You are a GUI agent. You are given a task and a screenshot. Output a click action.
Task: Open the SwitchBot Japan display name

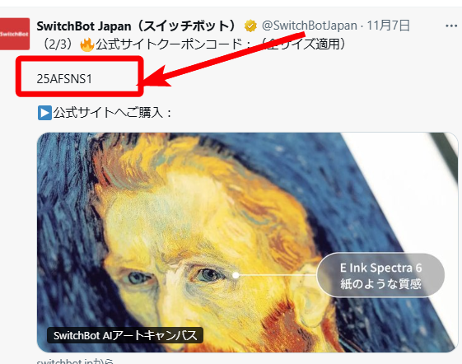tap(136, 26)
